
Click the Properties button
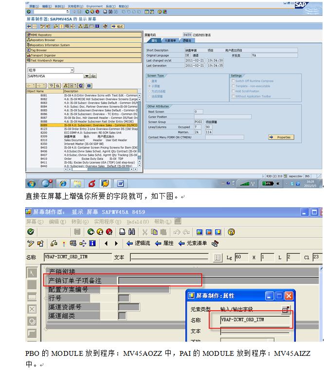281,137
